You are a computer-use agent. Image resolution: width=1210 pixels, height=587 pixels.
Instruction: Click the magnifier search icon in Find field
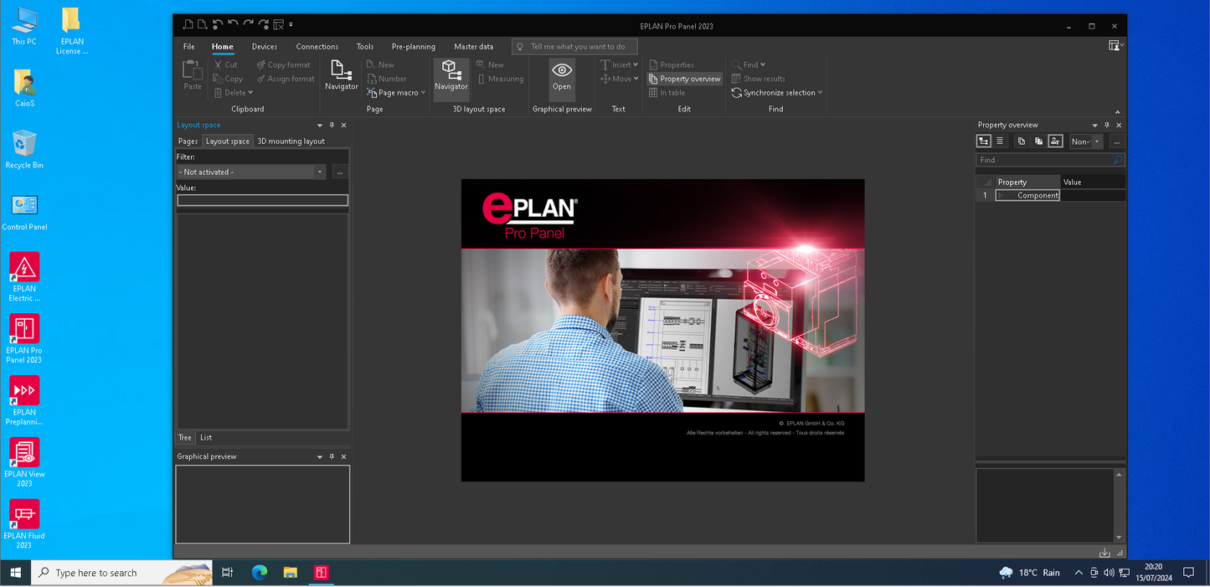[1117, 160]
